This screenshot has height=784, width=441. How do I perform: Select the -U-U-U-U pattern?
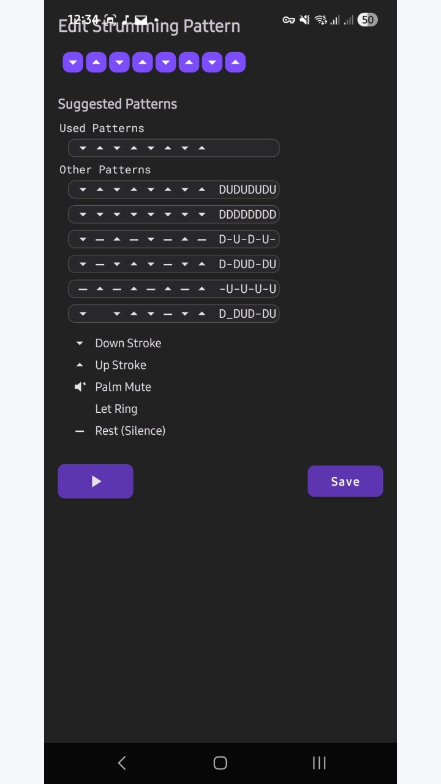pos(173,289)
